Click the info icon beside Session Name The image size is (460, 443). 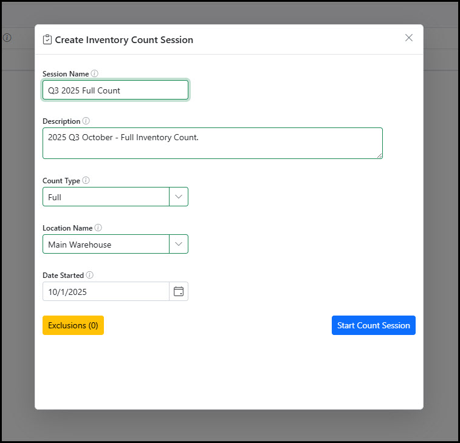click(x=94, y=73)
